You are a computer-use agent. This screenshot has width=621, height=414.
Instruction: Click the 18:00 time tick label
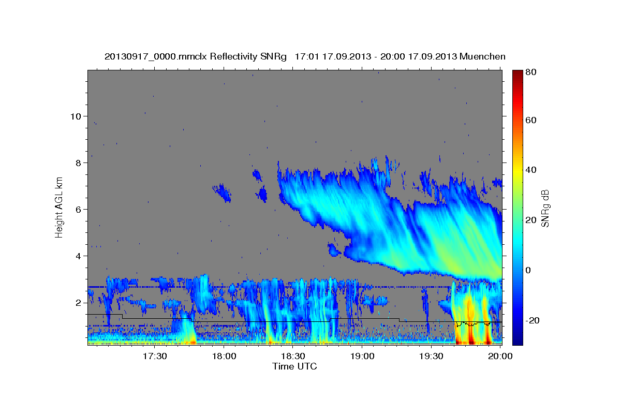[x=224, y=357]
